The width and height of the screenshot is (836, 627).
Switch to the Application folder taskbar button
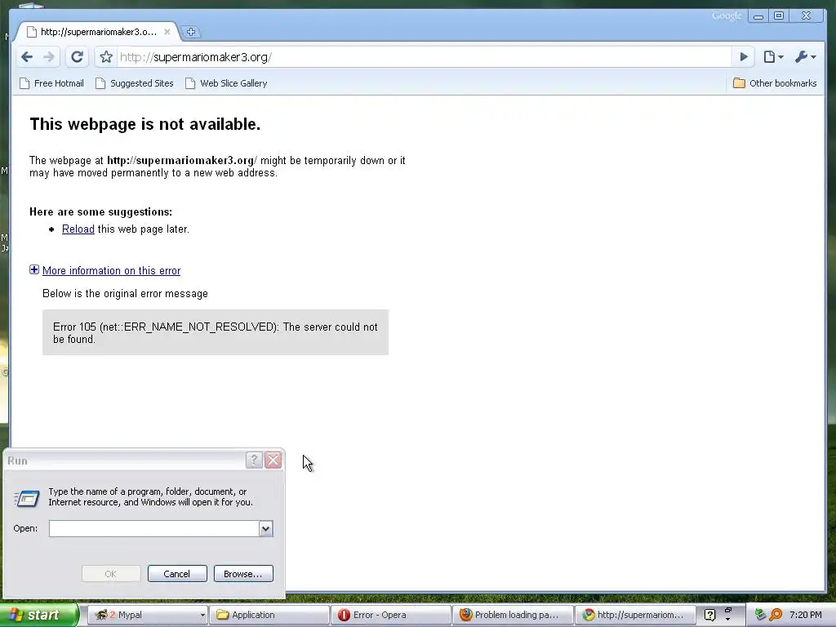(269, 615)
